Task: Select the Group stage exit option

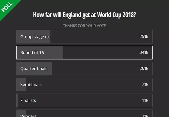Action: tap(36, 37)
